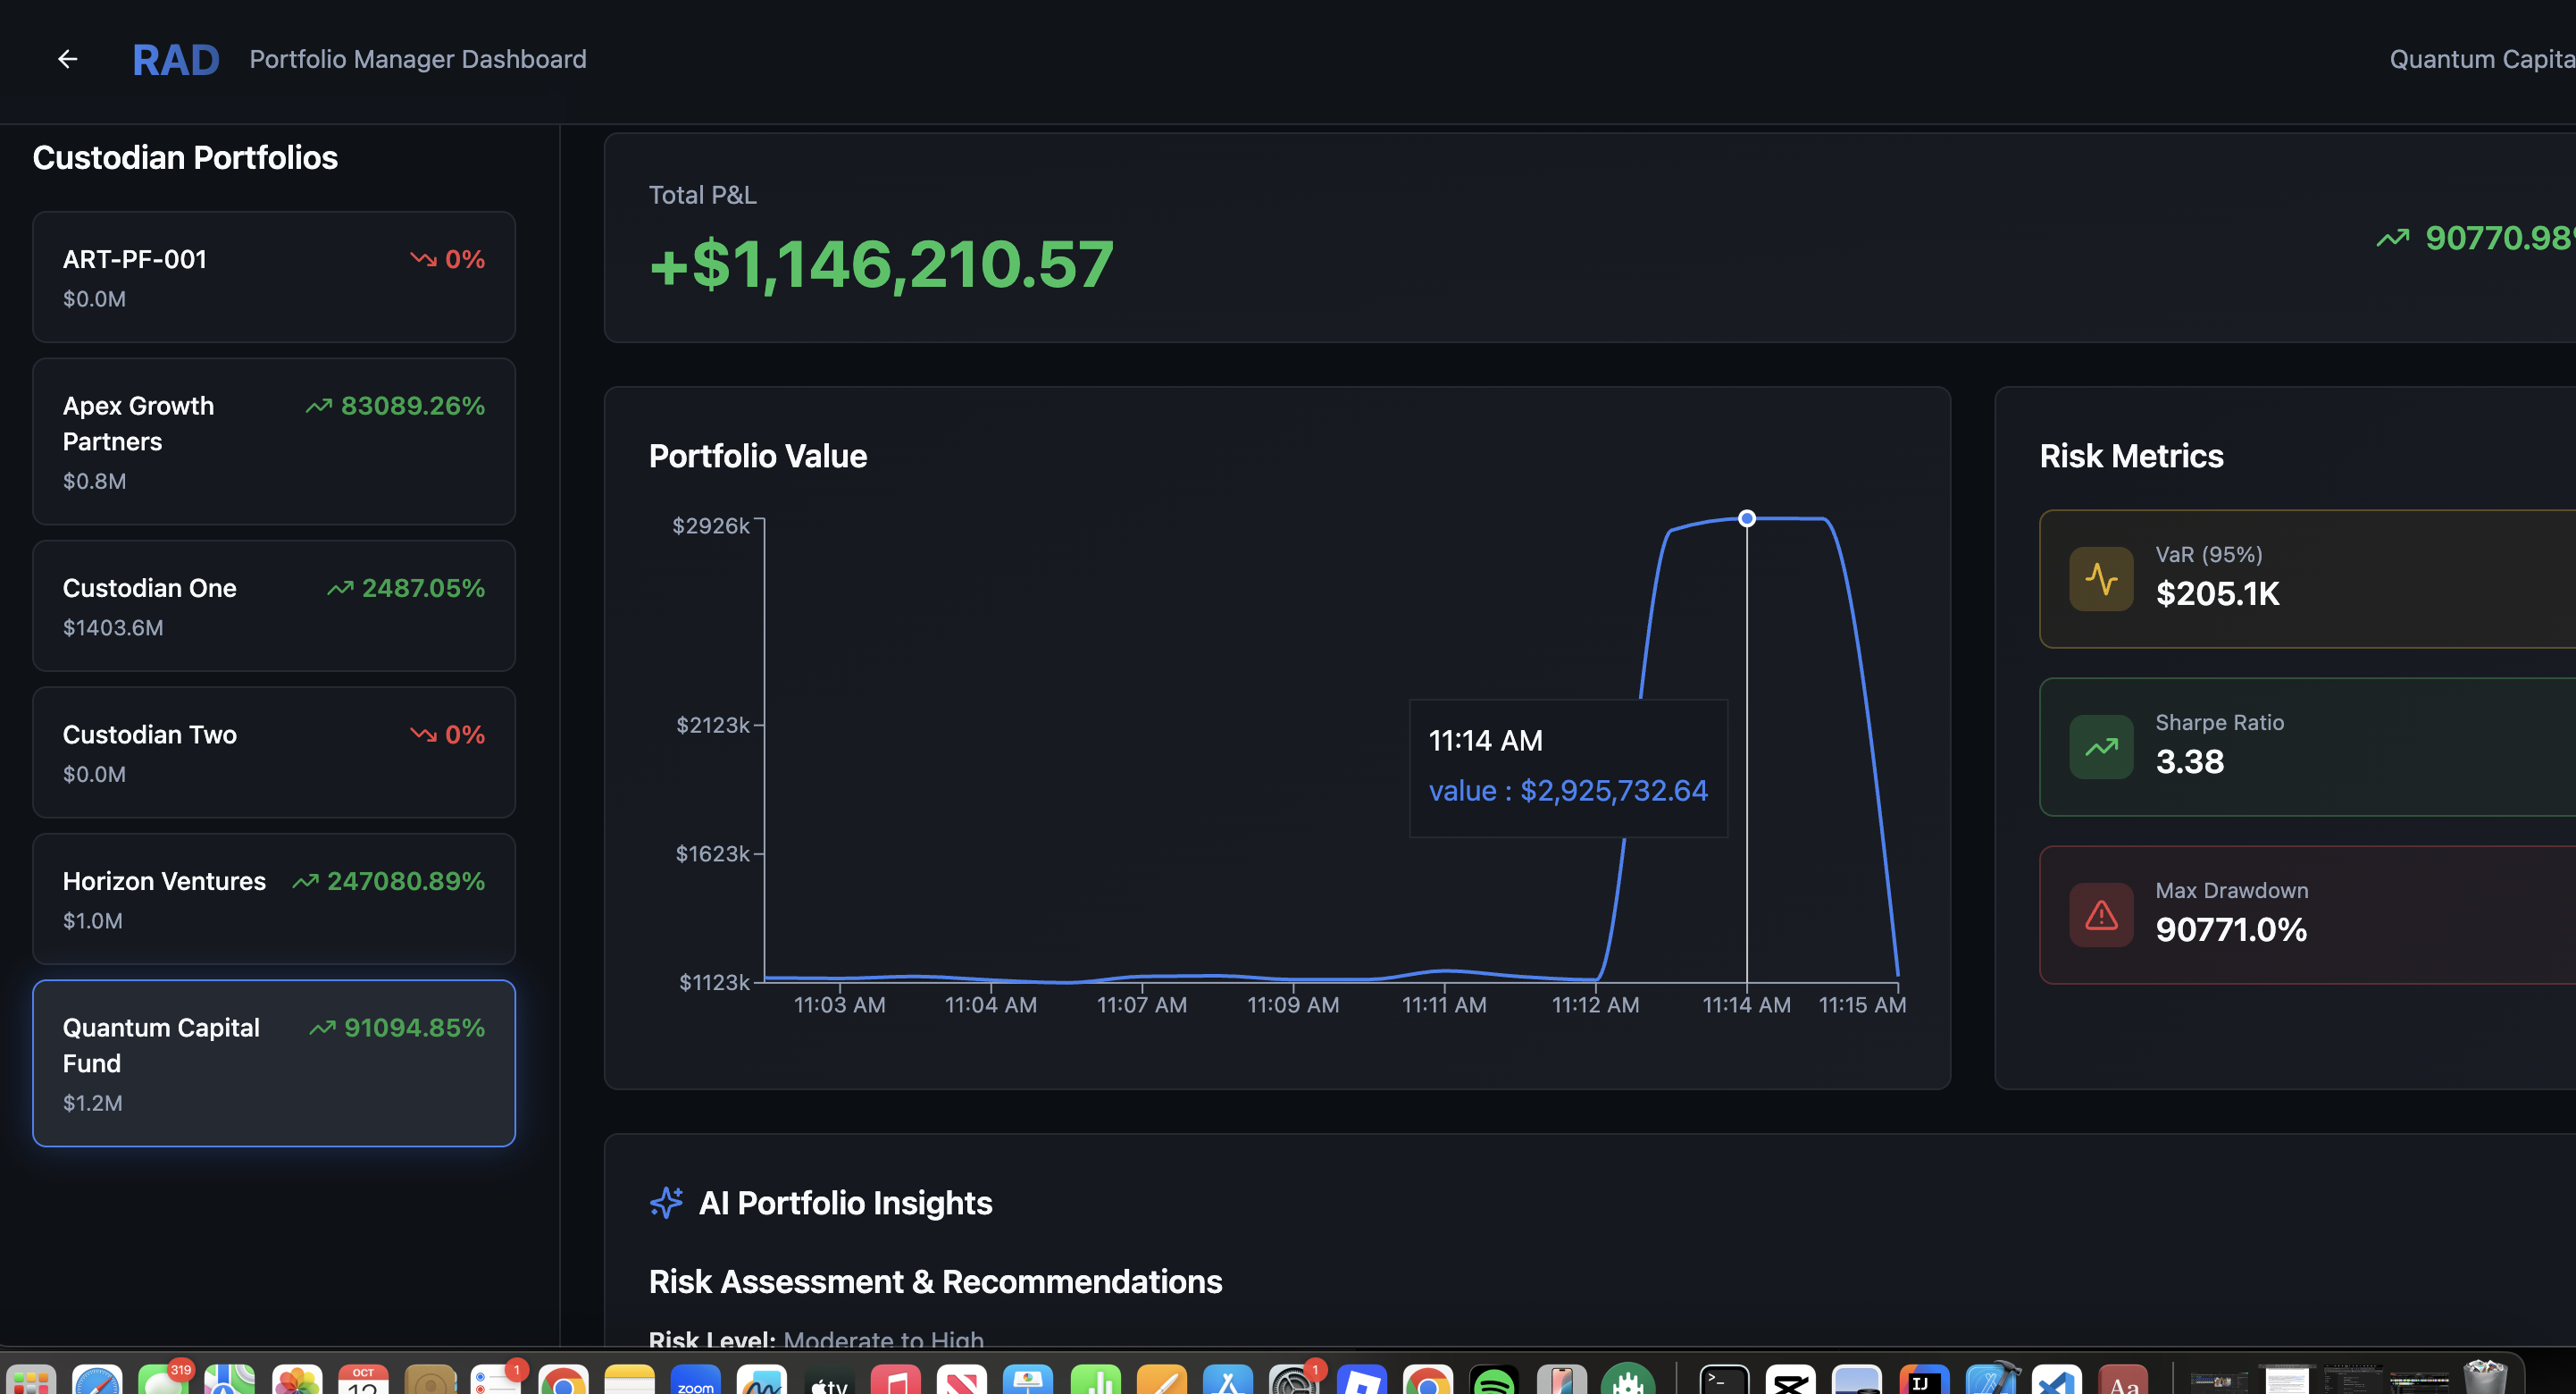This screenshot has height=1394, width=2576.
Task: Click the Total P&L trending-up icon
Action: pos(2393,239)
